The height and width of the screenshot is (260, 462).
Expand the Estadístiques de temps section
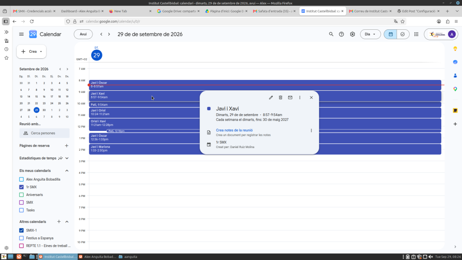(67, 158)
